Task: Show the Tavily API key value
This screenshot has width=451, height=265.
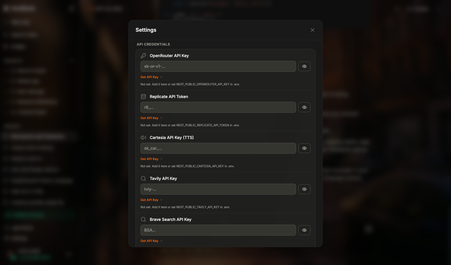Action: 304,189
